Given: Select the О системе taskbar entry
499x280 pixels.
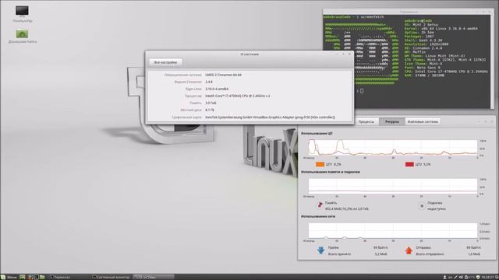Looking at the screenshot, I should click(154, 277).
